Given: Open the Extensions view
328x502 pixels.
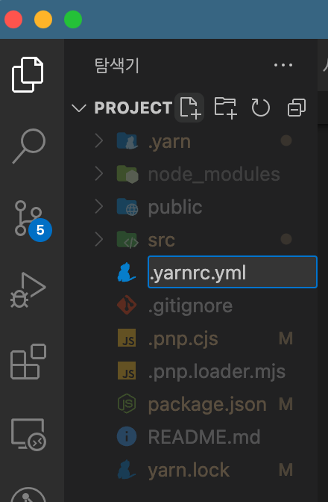Looking at the screenshot, I should click(28, 362).
